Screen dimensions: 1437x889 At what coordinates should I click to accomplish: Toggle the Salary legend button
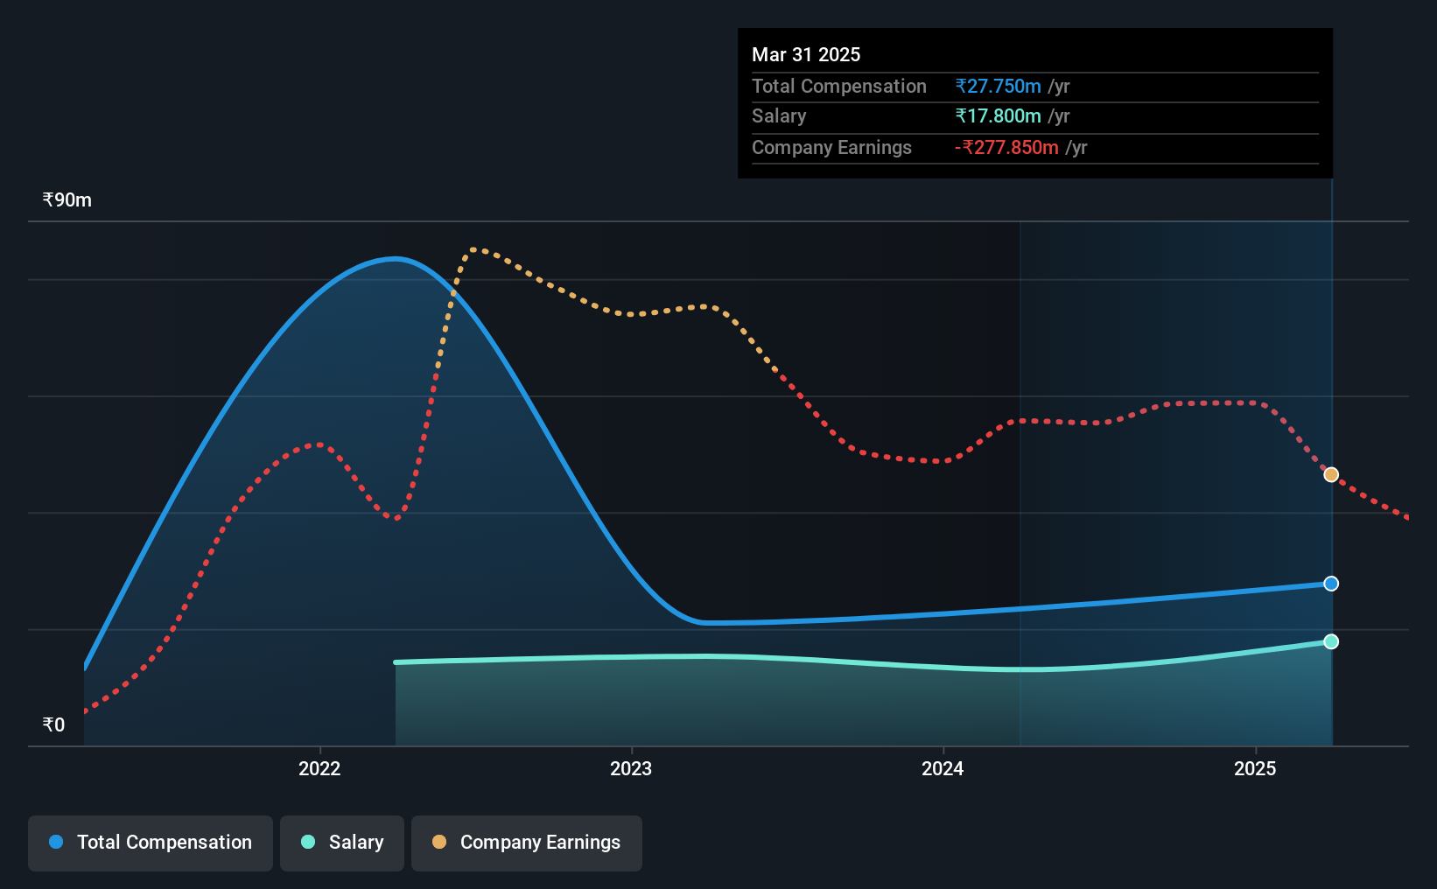341,843
